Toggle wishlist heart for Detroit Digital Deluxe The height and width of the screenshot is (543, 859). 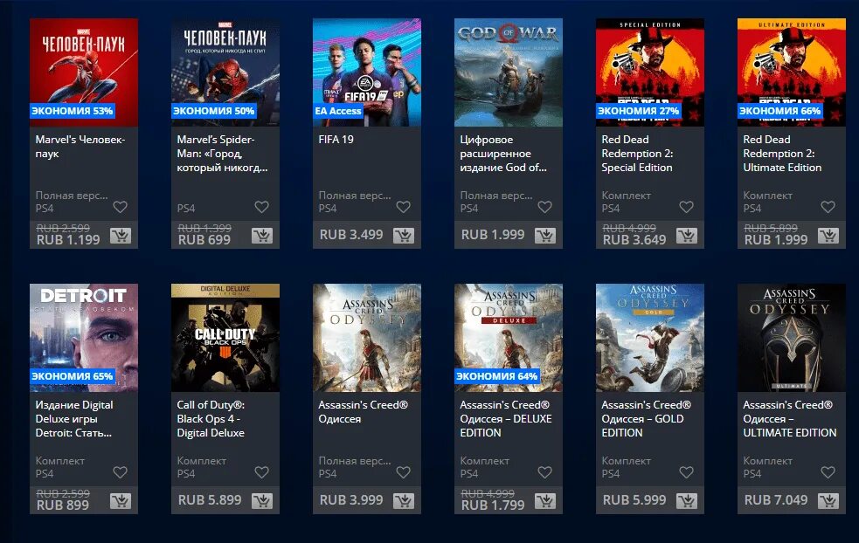click(120, 472)
